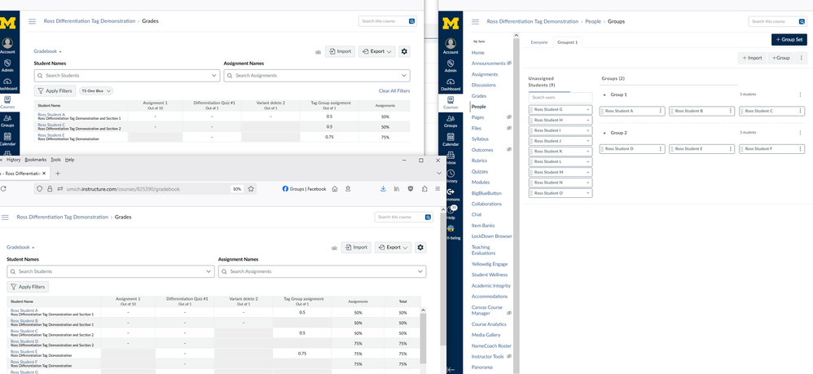
Task: Switch to the Everyone tab
Action: pos(539,42)
